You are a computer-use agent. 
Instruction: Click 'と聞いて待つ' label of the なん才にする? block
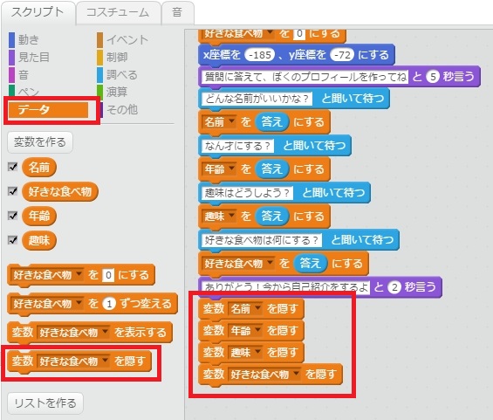tap(314, 145)
